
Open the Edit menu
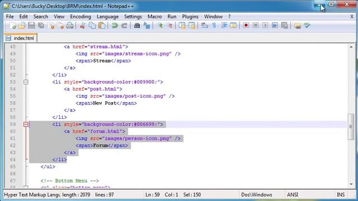[x=23, y=17]
